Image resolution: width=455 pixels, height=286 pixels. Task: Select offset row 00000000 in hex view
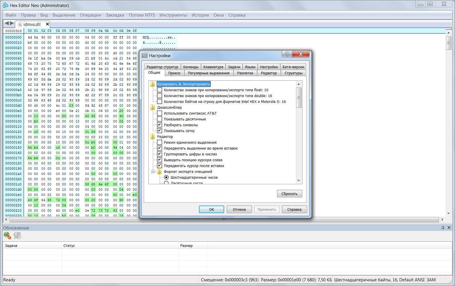(13, 37)
